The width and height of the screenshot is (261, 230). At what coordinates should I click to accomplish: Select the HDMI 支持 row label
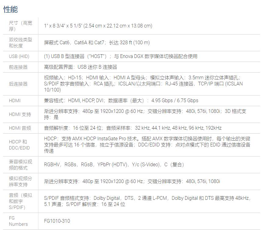click(20, 114)
